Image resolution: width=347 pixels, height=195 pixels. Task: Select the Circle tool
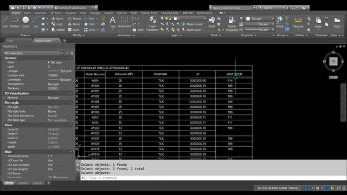pyautogui.click(x=25, y=22)
